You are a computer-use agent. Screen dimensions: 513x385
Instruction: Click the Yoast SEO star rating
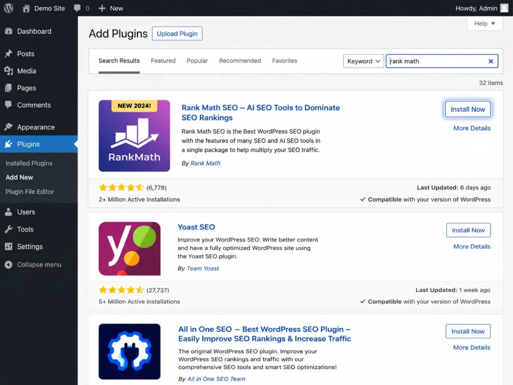click(121, 290)
